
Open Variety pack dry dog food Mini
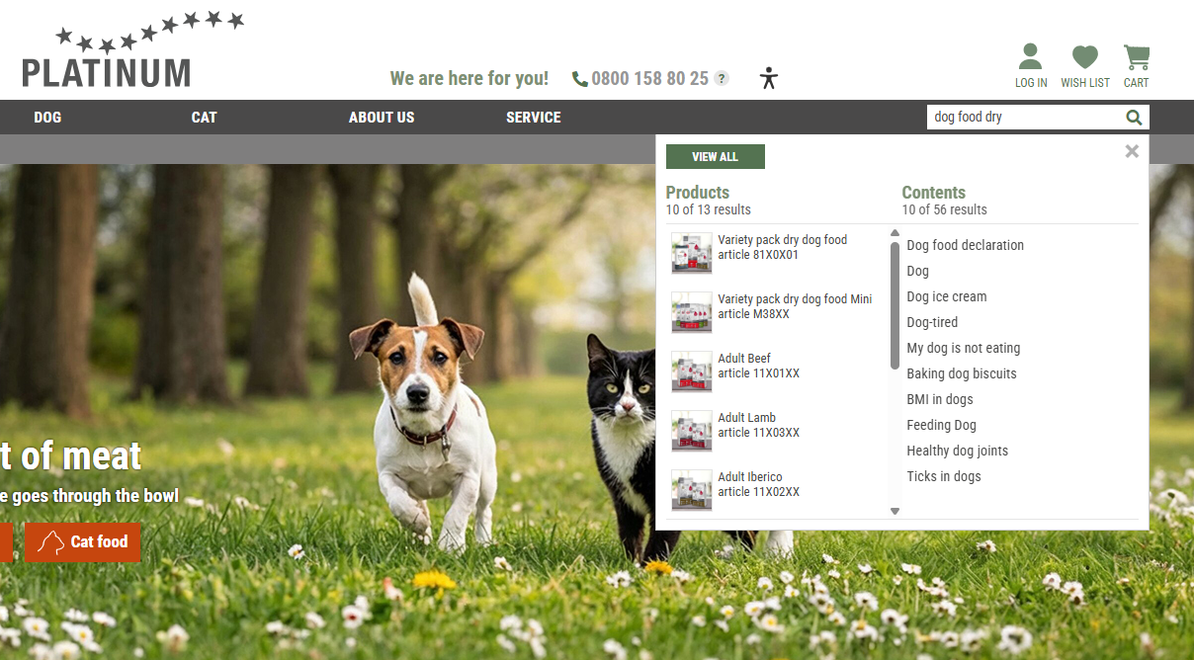795,299
